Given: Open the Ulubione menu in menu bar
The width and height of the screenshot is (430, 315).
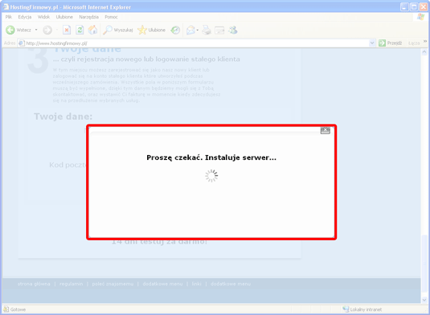Looking at the screenshot, I should pos(64,17).
